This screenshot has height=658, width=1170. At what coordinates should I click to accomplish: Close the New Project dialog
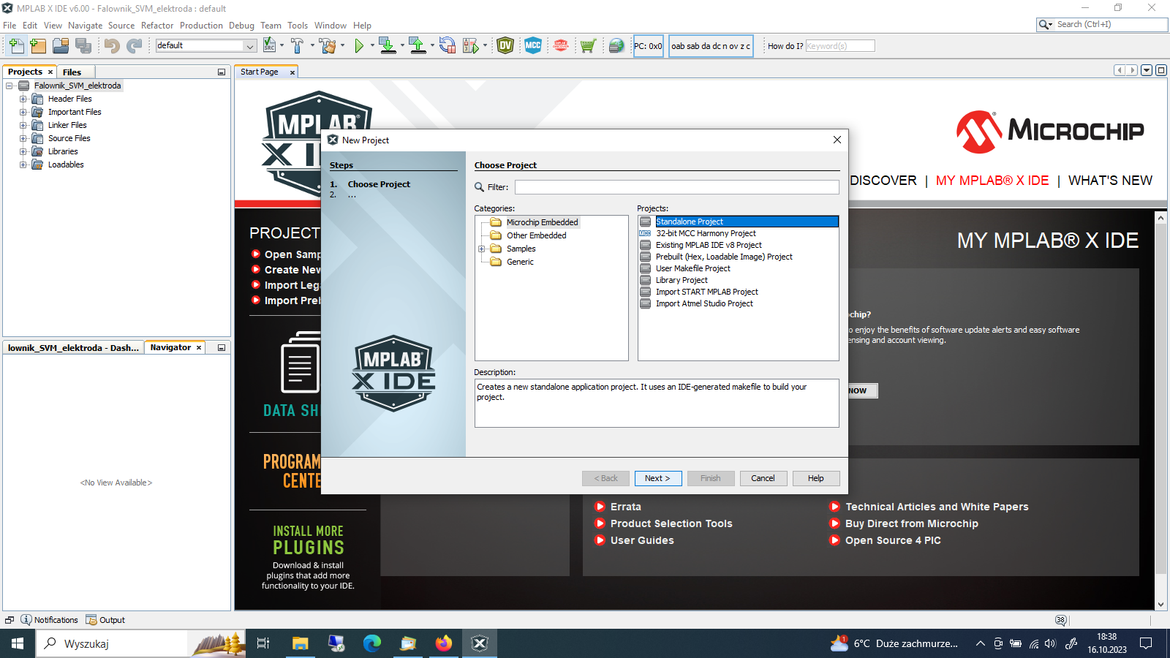coord(837,140)
